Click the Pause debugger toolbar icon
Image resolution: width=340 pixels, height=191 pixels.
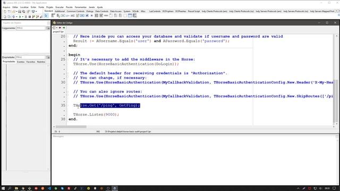[x=26, y=16]
